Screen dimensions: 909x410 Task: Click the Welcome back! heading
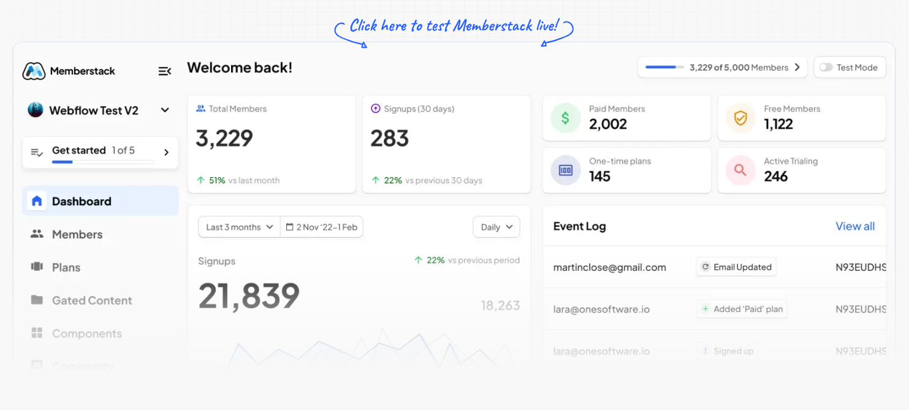(x=240, y=67)
